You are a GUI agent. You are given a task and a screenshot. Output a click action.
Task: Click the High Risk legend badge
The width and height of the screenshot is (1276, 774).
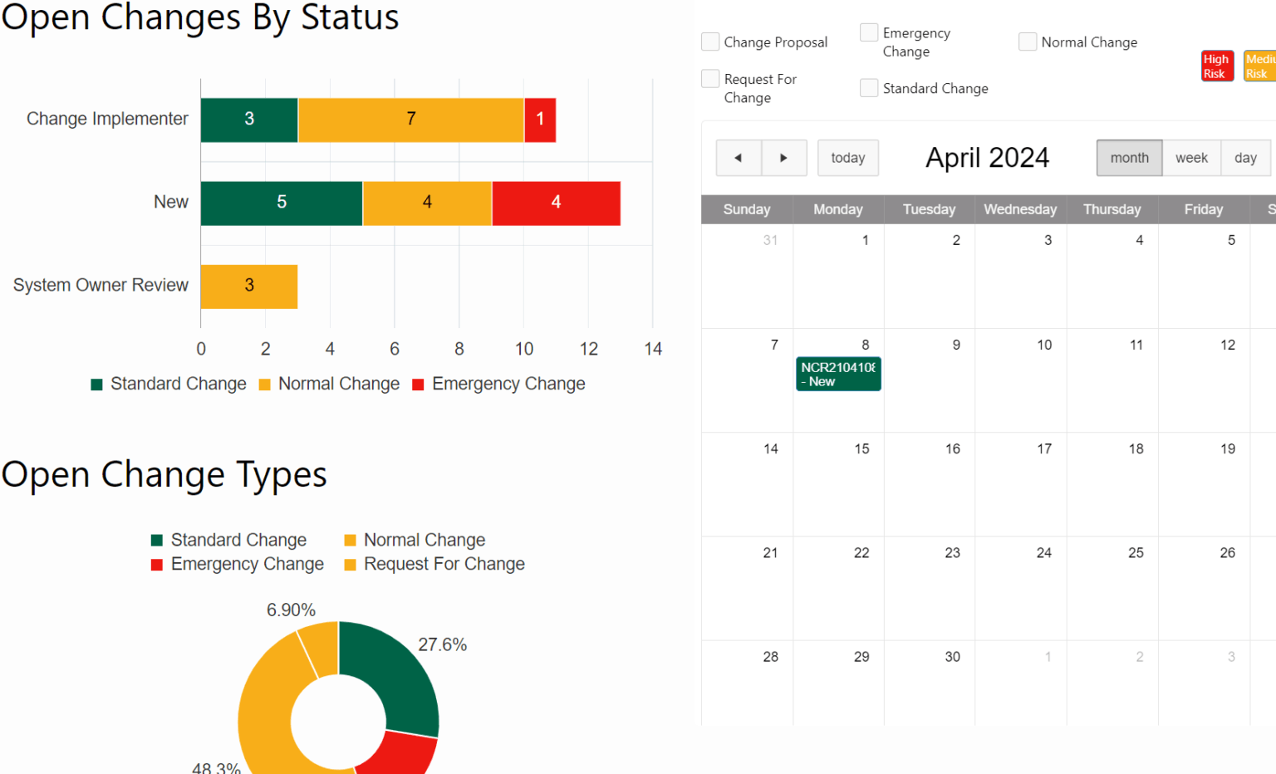pos(1217,66)
